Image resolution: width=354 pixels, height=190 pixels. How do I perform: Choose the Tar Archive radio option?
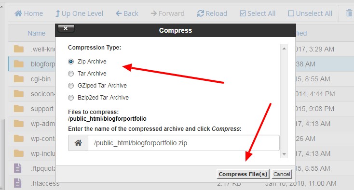(x=71, y=74)
